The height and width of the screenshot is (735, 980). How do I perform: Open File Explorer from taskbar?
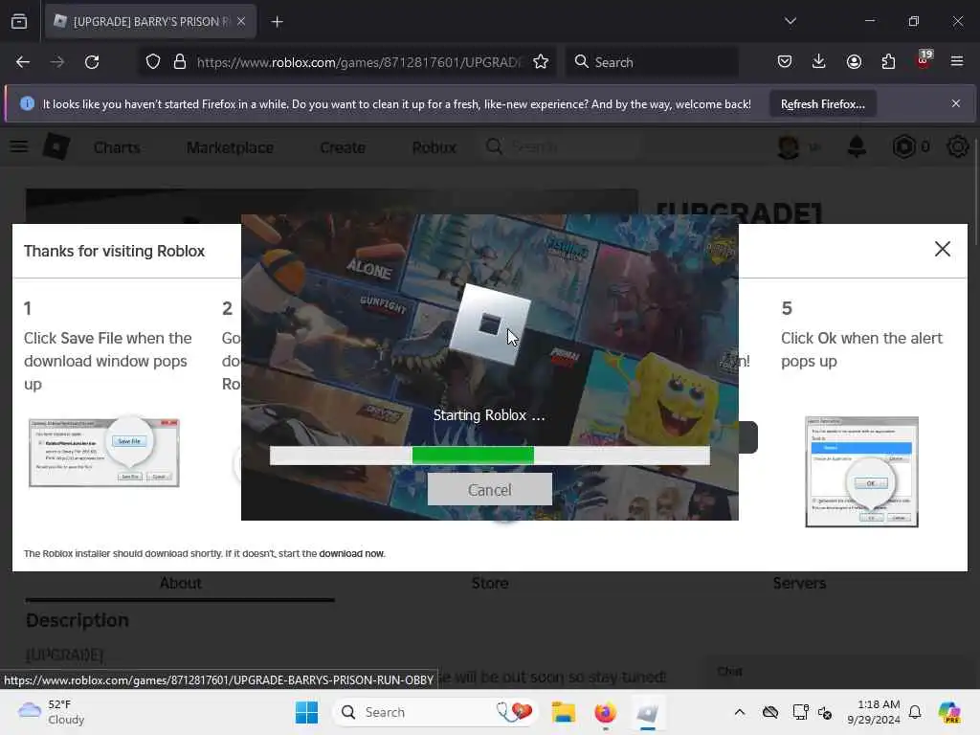click(563, 712)
